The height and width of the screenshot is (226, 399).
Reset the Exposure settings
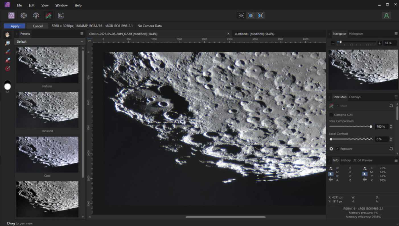tap(391, 149)
